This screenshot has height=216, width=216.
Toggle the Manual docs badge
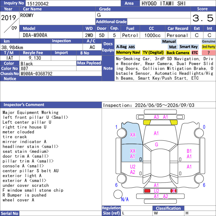[169, 41]
